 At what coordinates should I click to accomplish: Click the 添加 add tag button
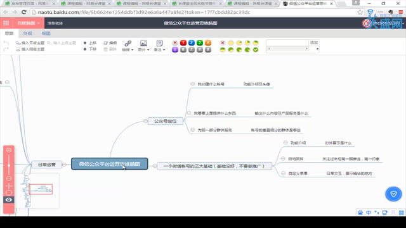pos(314,42)
